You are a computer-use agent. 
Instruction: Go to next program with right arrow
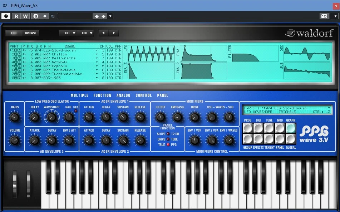114,33
